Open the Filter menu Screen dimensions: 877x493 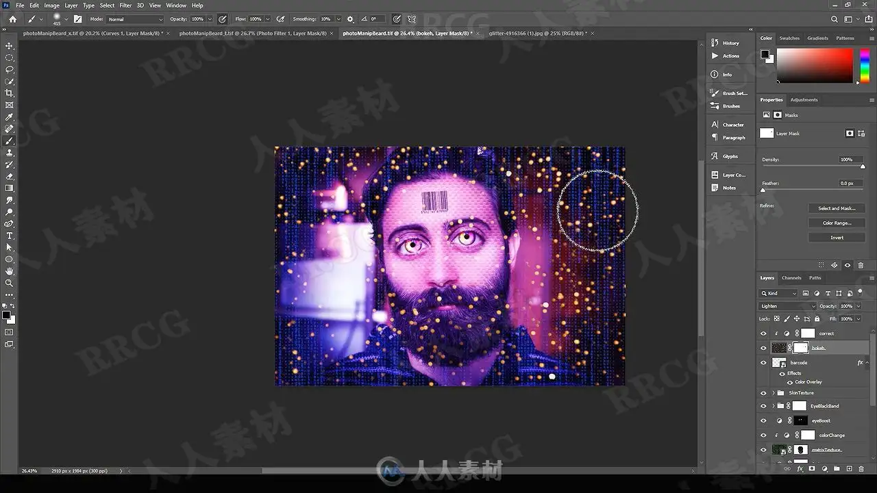pyautogui.click(x=125, y=5)
